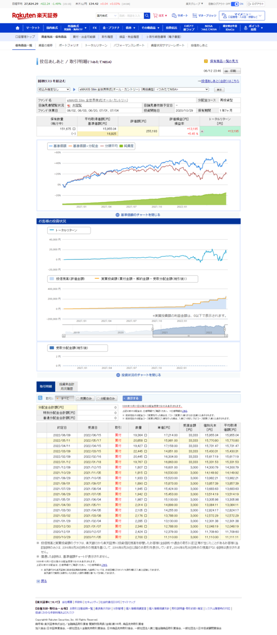
Task: Click the header stock search input field
Action: pyautogui.click(x=131, y=16)
